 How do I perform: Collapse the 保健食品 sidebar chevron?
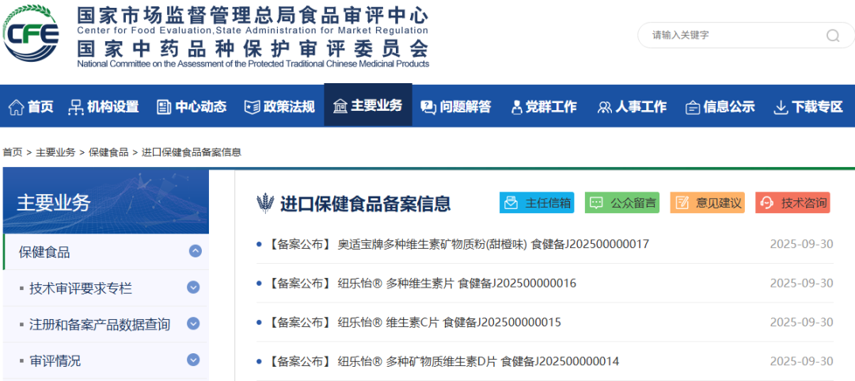pyautogui.click(x=196, y=251)
